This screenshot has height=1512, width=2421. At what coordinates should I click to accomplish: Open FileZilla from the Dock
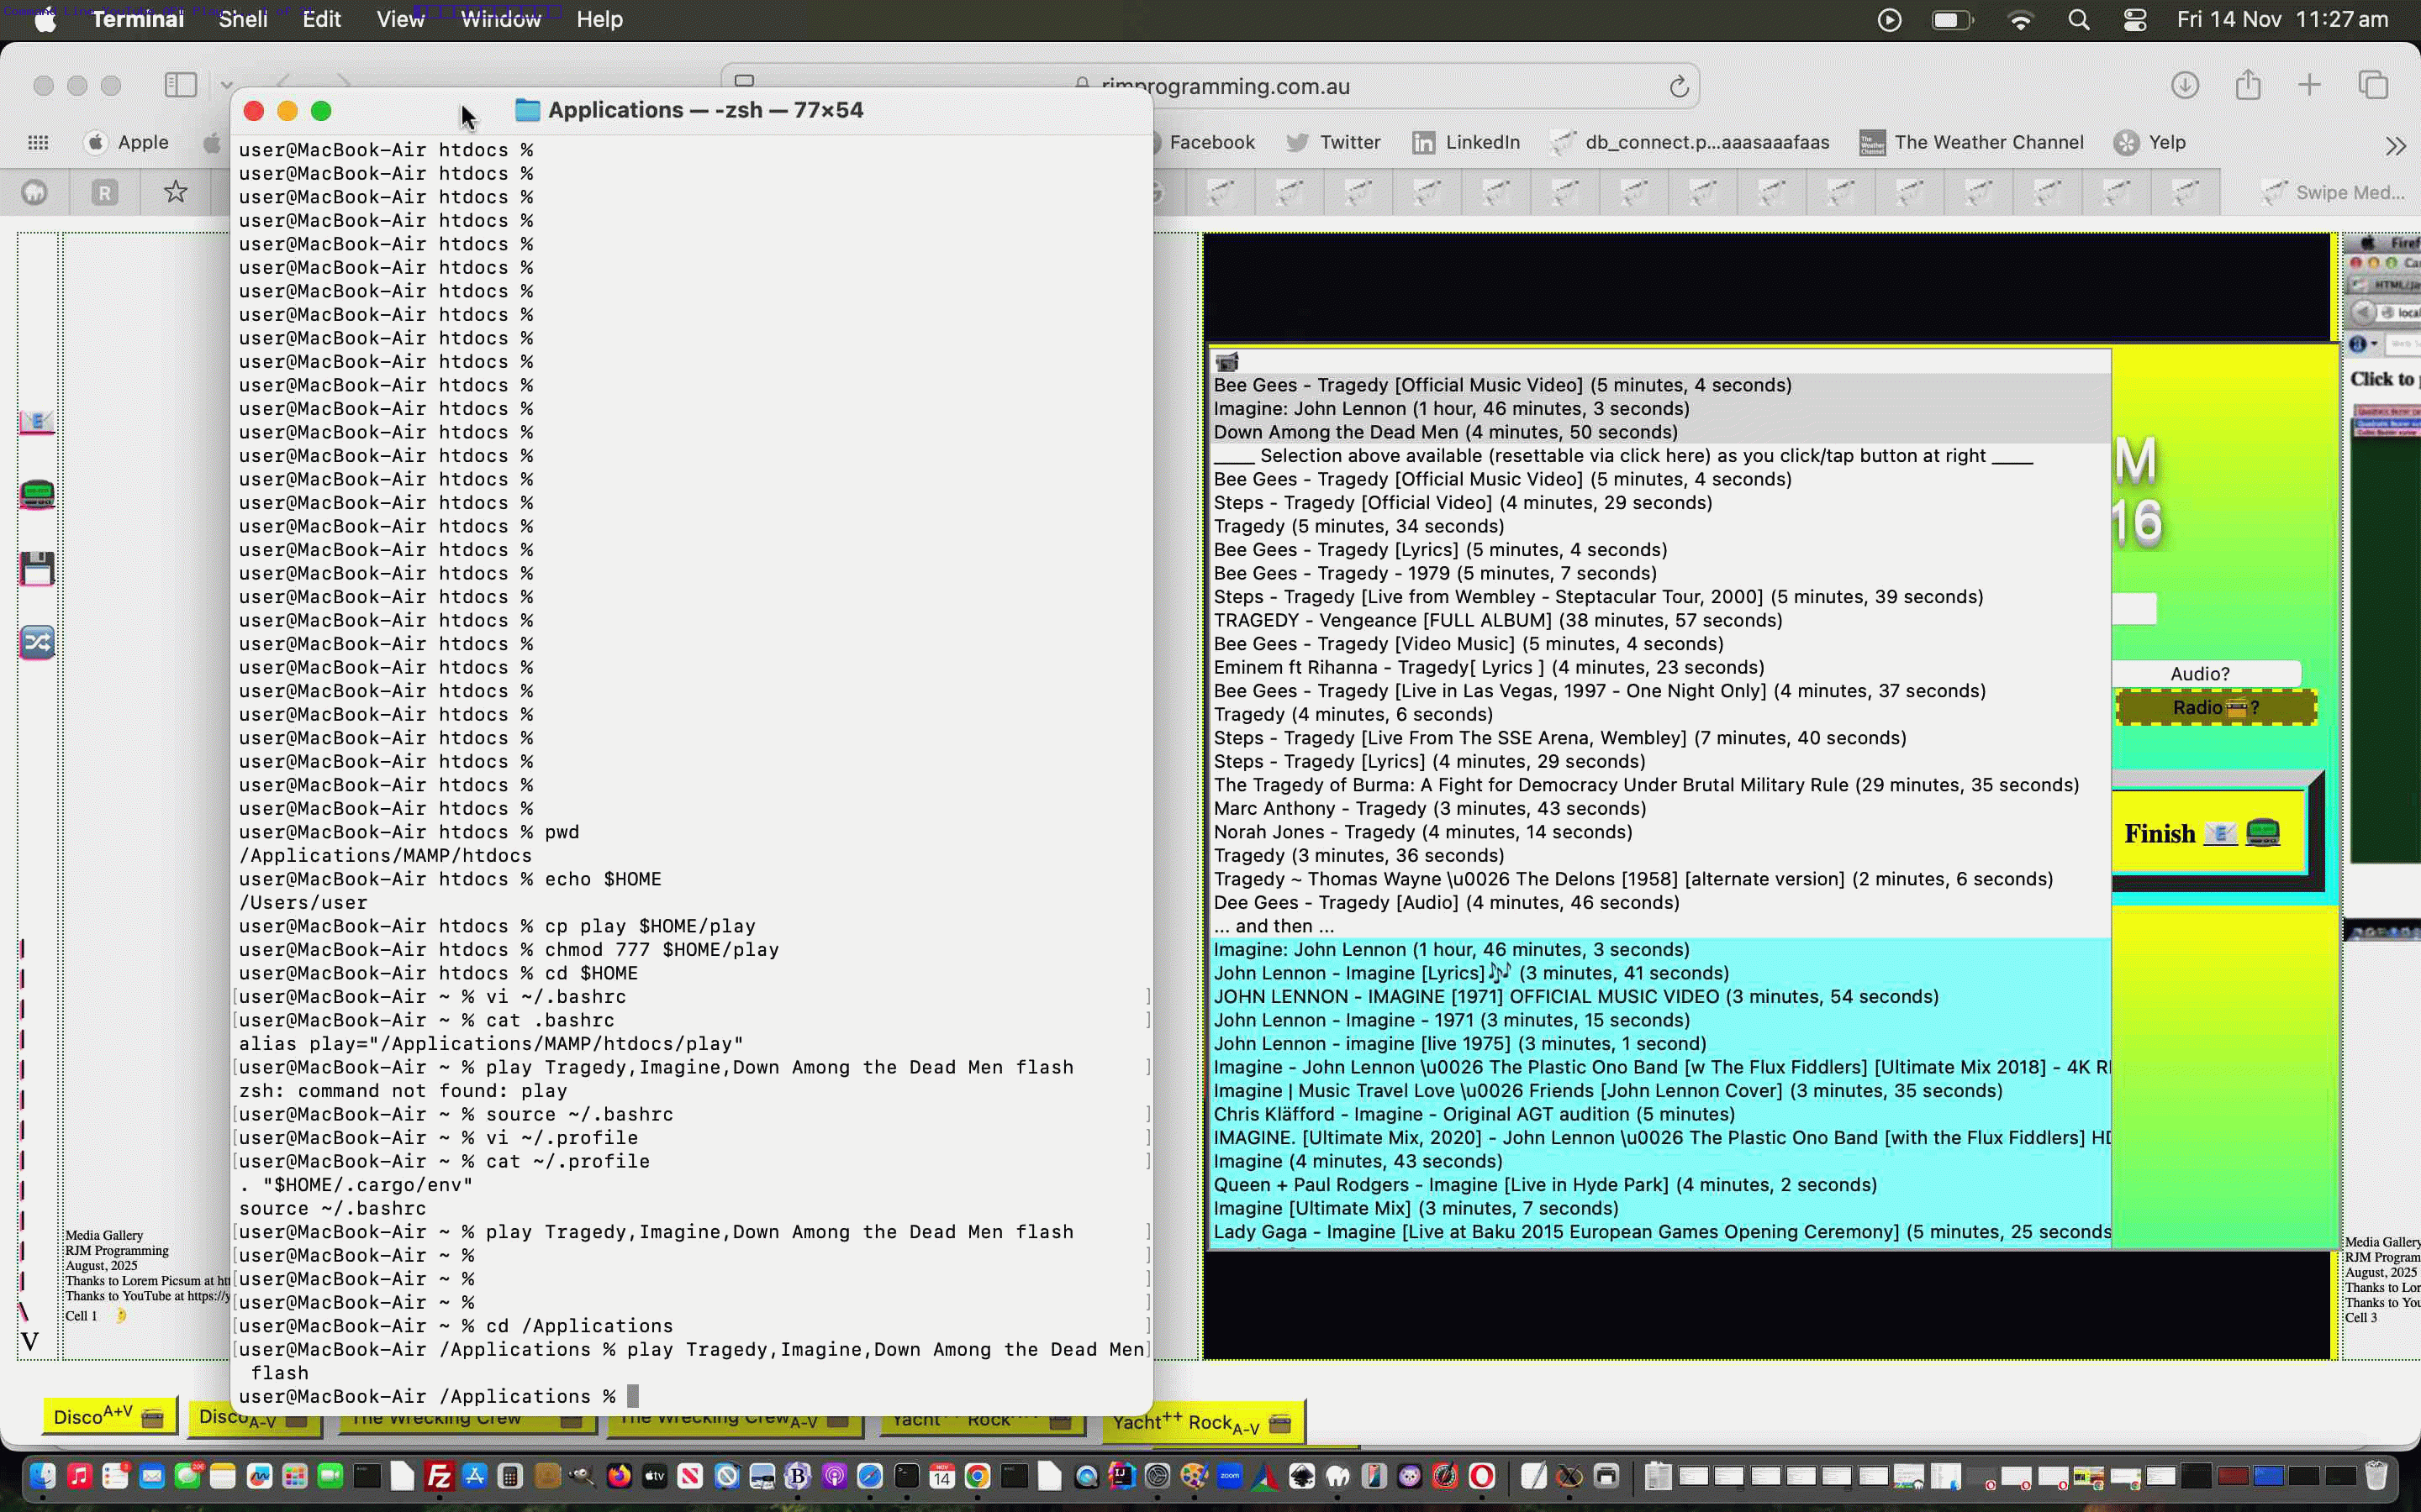click(x=439, y=1477)
